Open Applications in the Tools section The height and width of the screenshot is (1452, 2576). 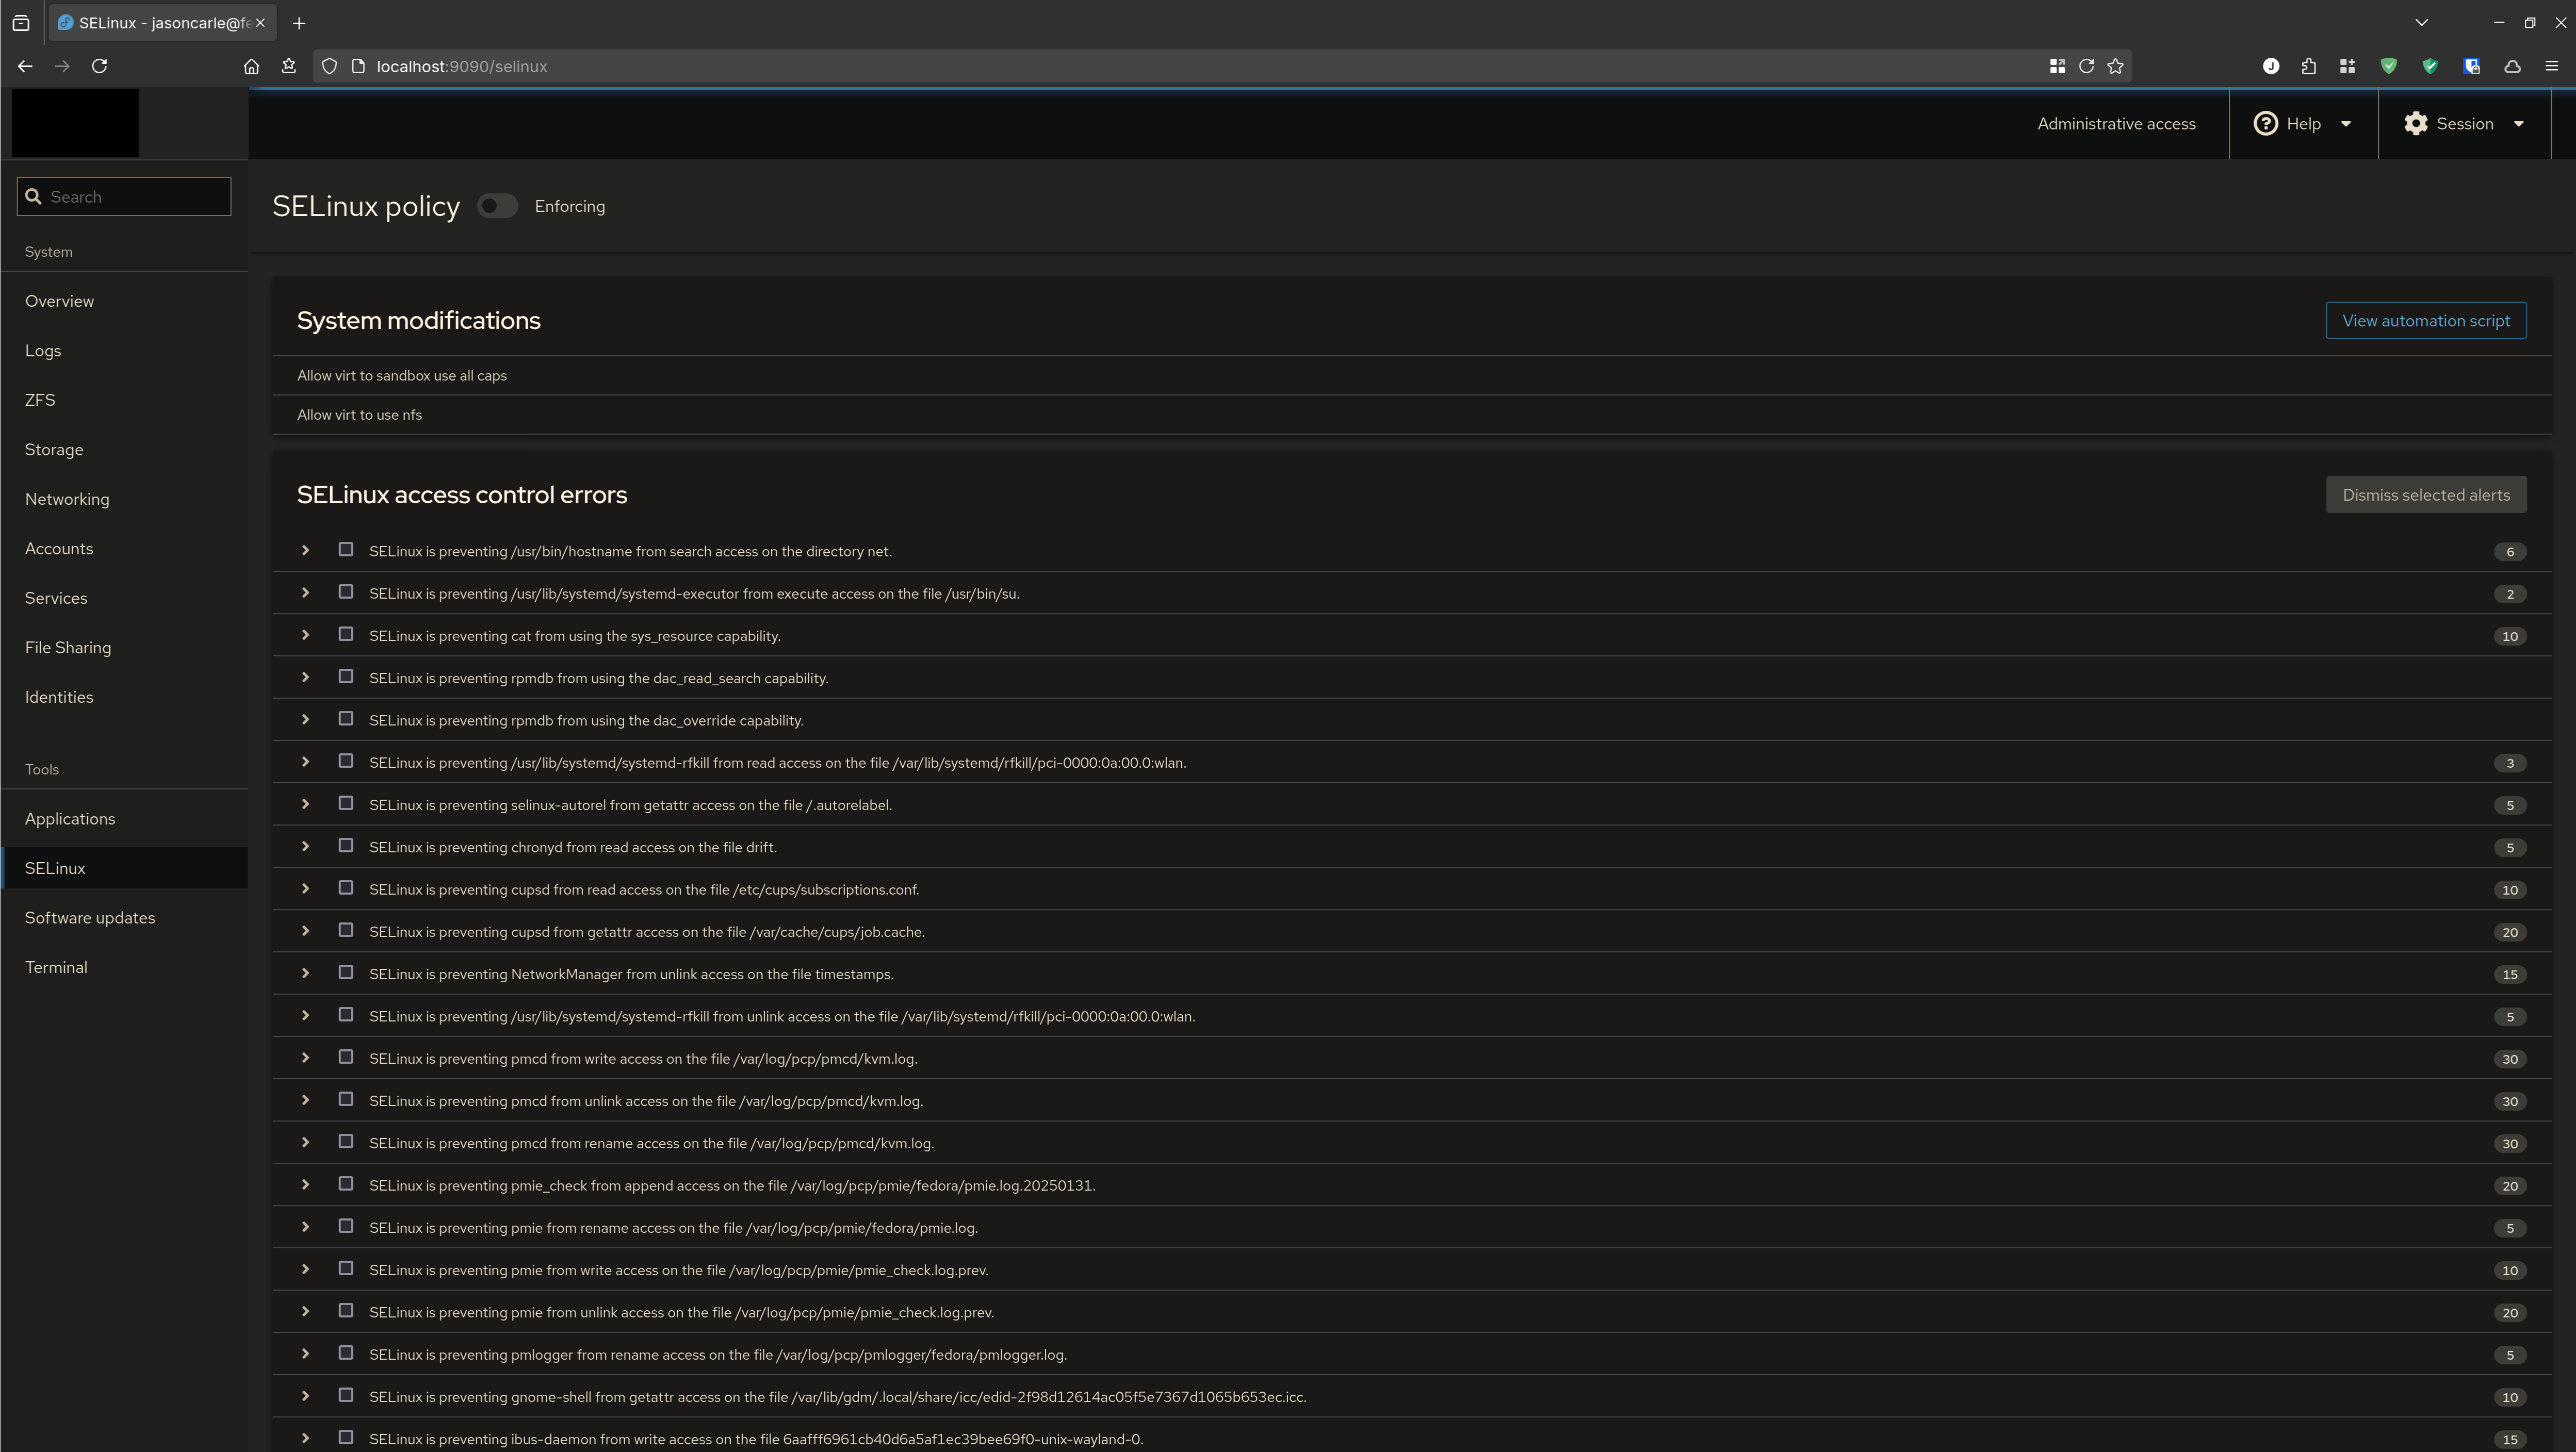pos(124,818)
